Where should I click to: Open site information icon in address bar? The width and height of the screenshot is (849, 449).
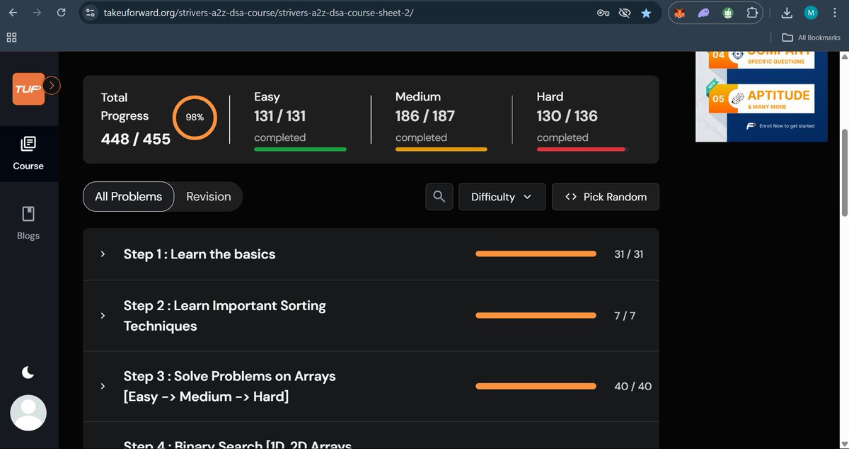click(89, 13)
